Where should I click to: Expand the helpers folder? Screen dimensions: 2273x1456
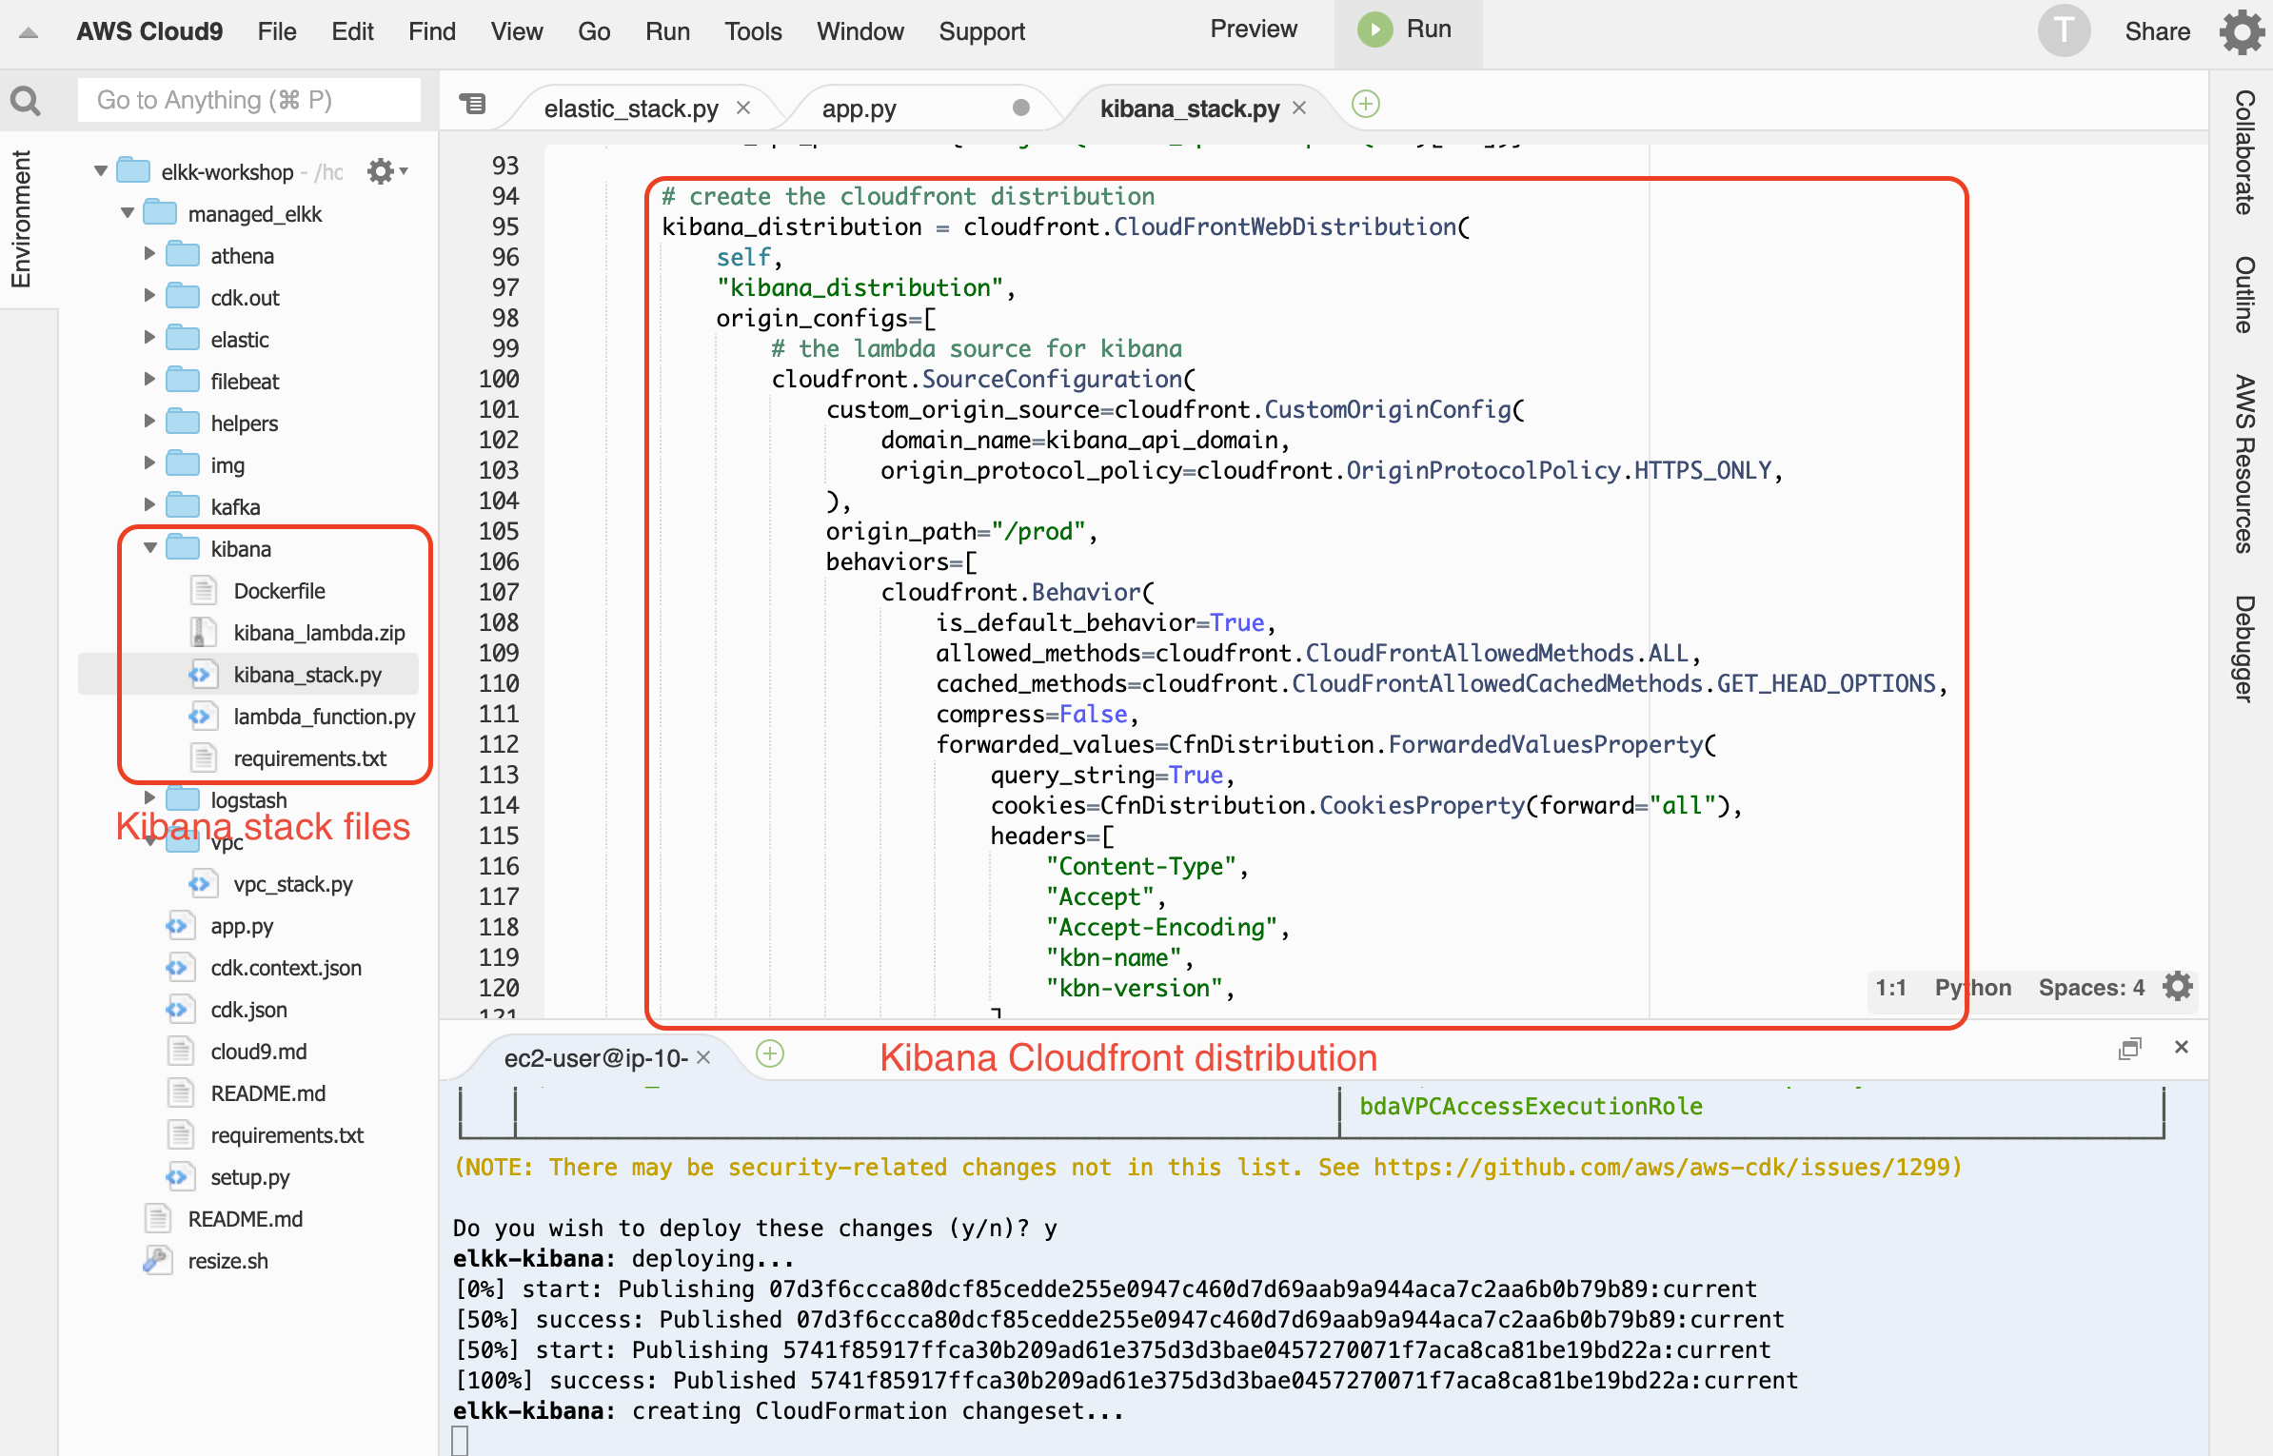[x=149, y=423]
